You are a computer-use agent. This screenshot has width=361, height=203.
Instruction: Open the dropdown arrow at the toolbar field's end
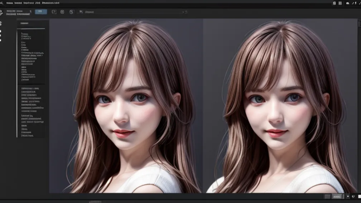tap(183, 12)
